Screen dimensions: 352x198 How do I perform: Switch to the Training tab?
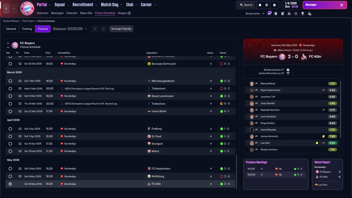click(x=27, y=29)
